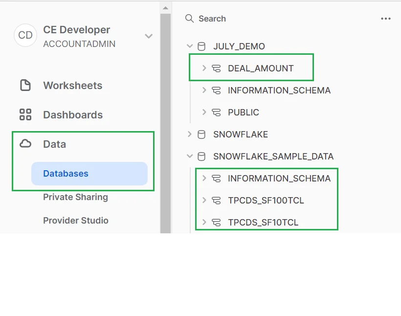Click the Data cloud icon

(x=25, y=144)
